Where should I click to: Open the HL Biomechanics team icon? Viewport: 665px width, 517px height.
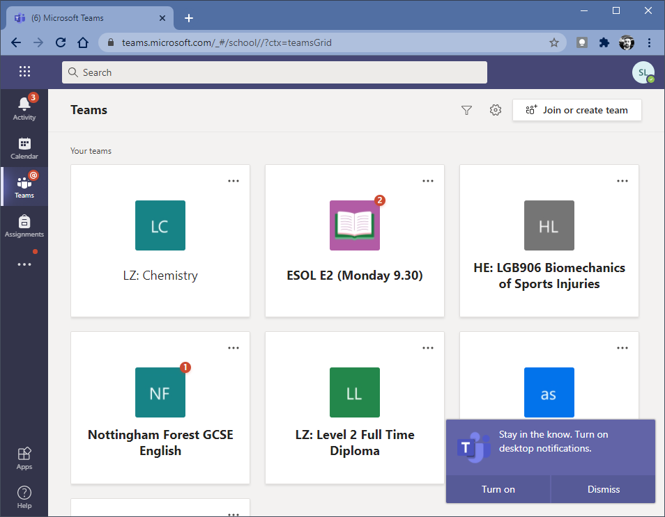549,225
